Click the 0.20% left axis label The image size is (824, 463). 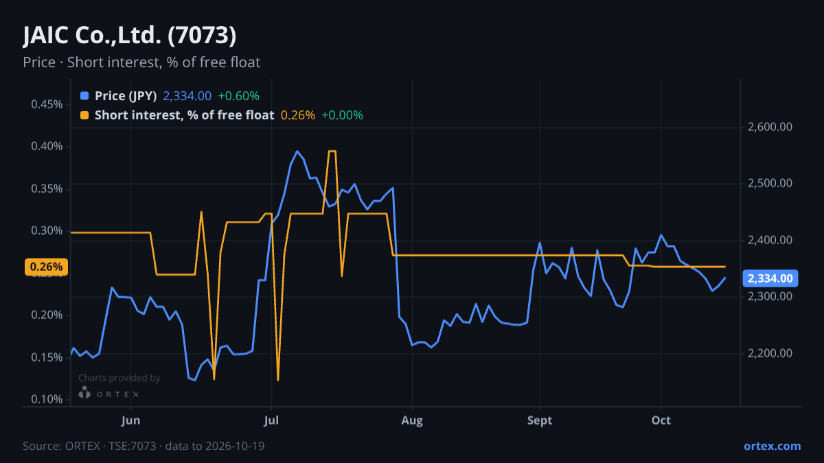[x=47, y=315]
